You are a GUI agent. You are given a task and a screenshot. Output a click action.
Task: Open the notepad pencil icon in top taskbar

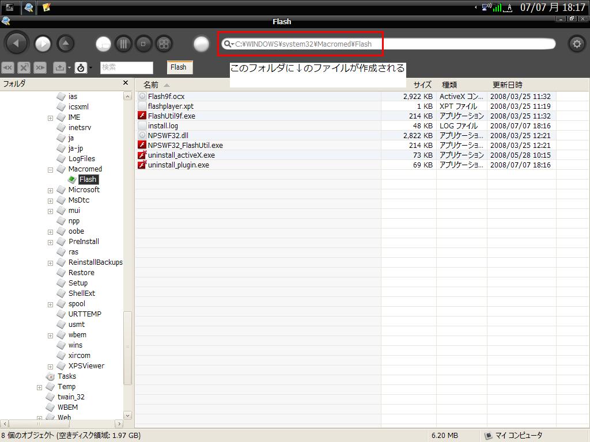coord(46,7)
